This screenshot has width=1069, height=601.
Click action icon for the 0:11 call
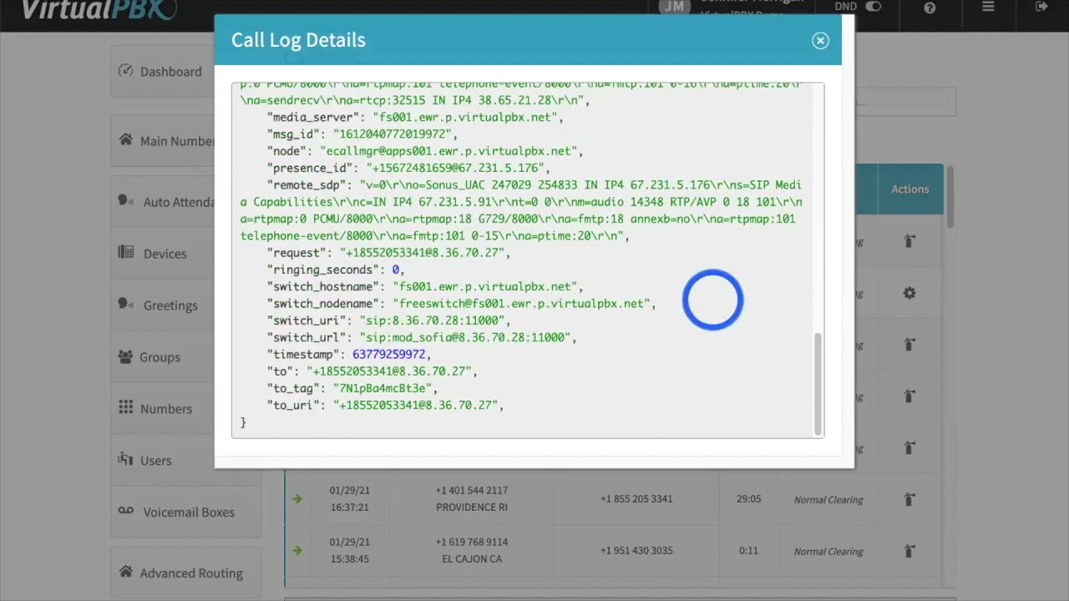pyautogui.click(x=909, y=551)
